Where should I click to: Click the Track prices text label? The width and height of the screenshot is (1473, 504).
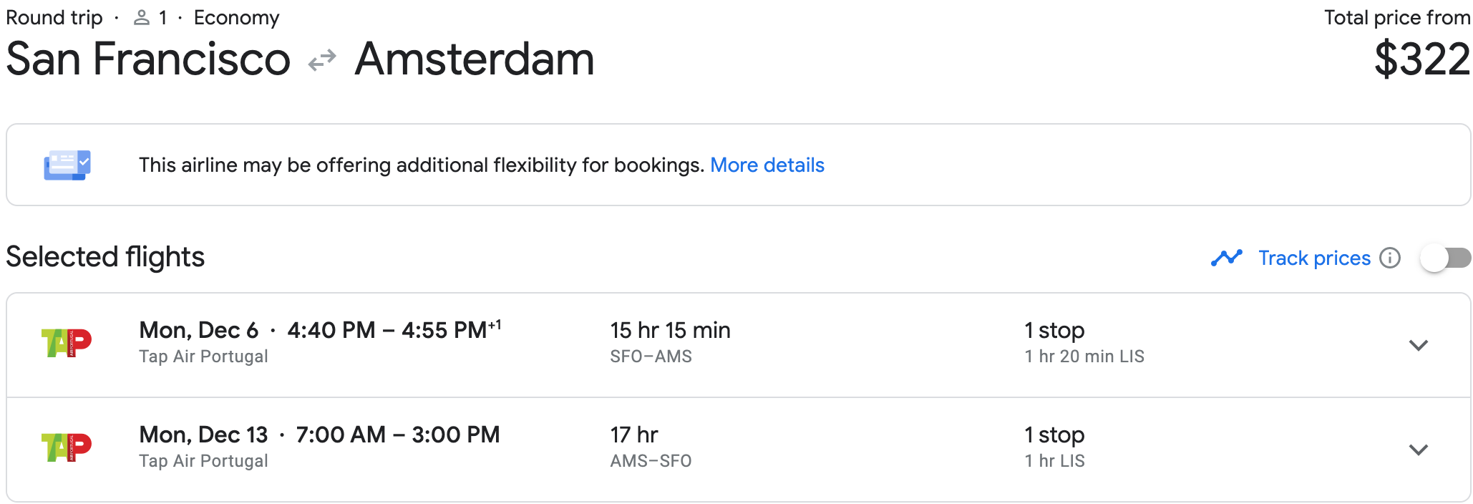[x=1314, y=258]
